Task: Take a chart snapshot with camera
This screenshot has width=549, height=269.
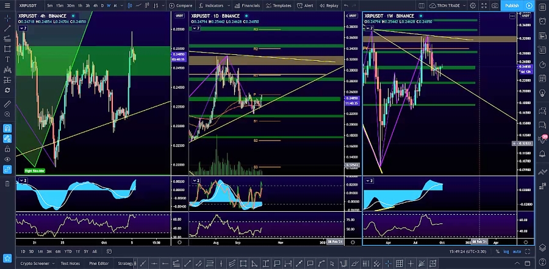Action: click(x=495, y=5)
